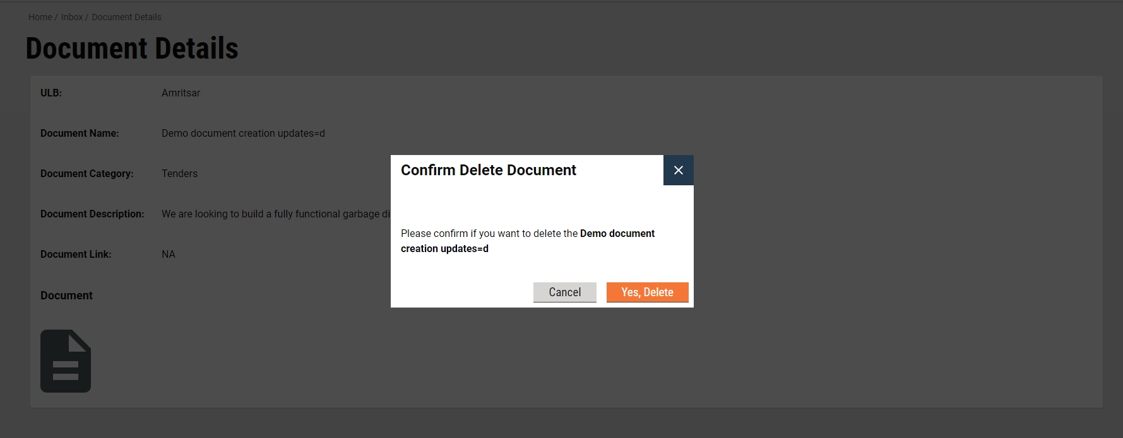The height and width of the screenshot is (438, 1123).
Task: Click the Document section heading
Action: [x=66, y=296]
